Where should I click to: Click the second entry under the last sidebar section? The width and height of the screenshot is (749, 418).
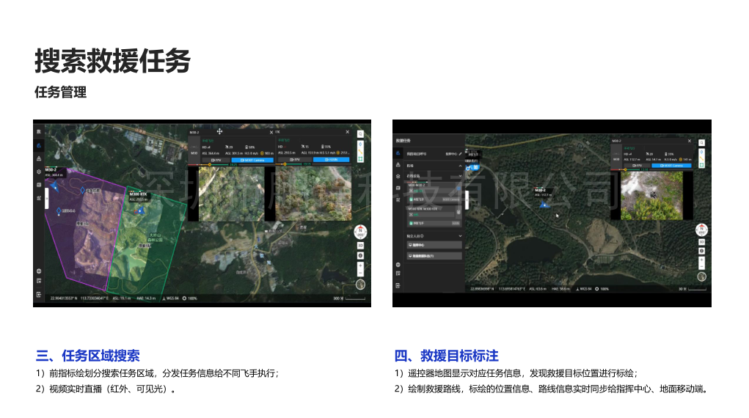434,256
